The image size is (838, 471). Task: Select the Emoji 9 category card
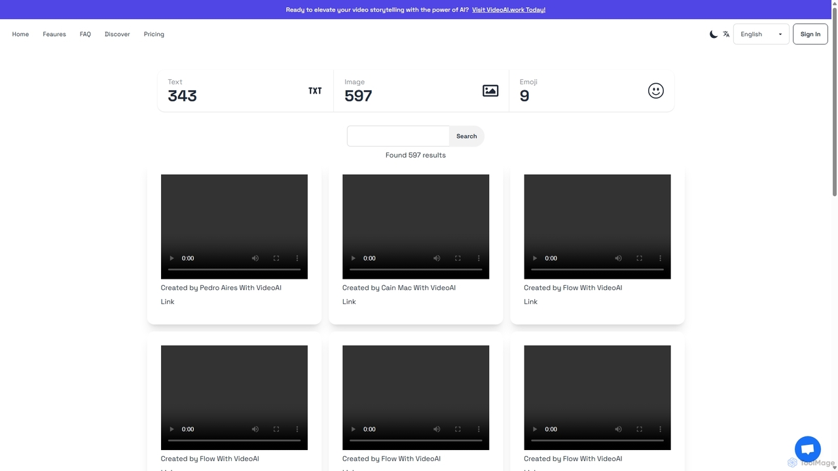point(592,91)
